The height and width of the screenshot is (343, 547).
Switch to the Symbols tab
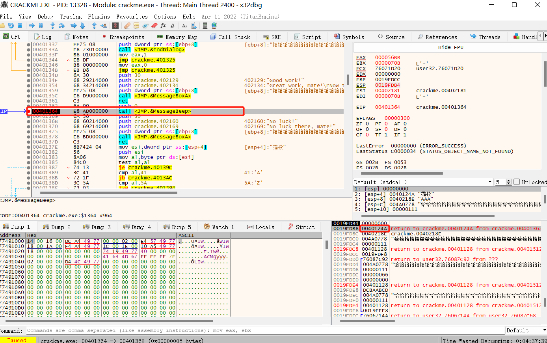[x=349, y=37]
